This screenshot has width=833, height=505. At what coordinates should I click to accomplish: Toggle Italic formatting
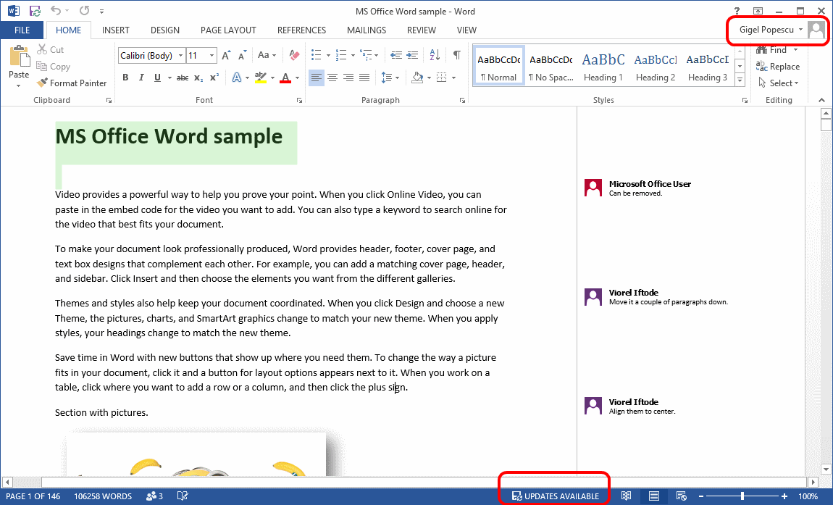point(141,78)
